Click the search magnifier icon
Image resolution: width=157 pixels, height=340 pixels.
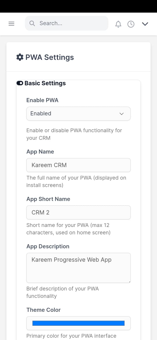click(32, 24)
